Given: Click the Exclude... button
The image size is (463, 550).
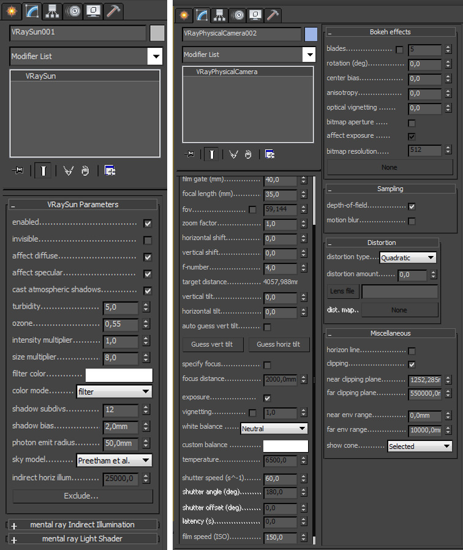Looking at the screenshot, I should (81, 495).
